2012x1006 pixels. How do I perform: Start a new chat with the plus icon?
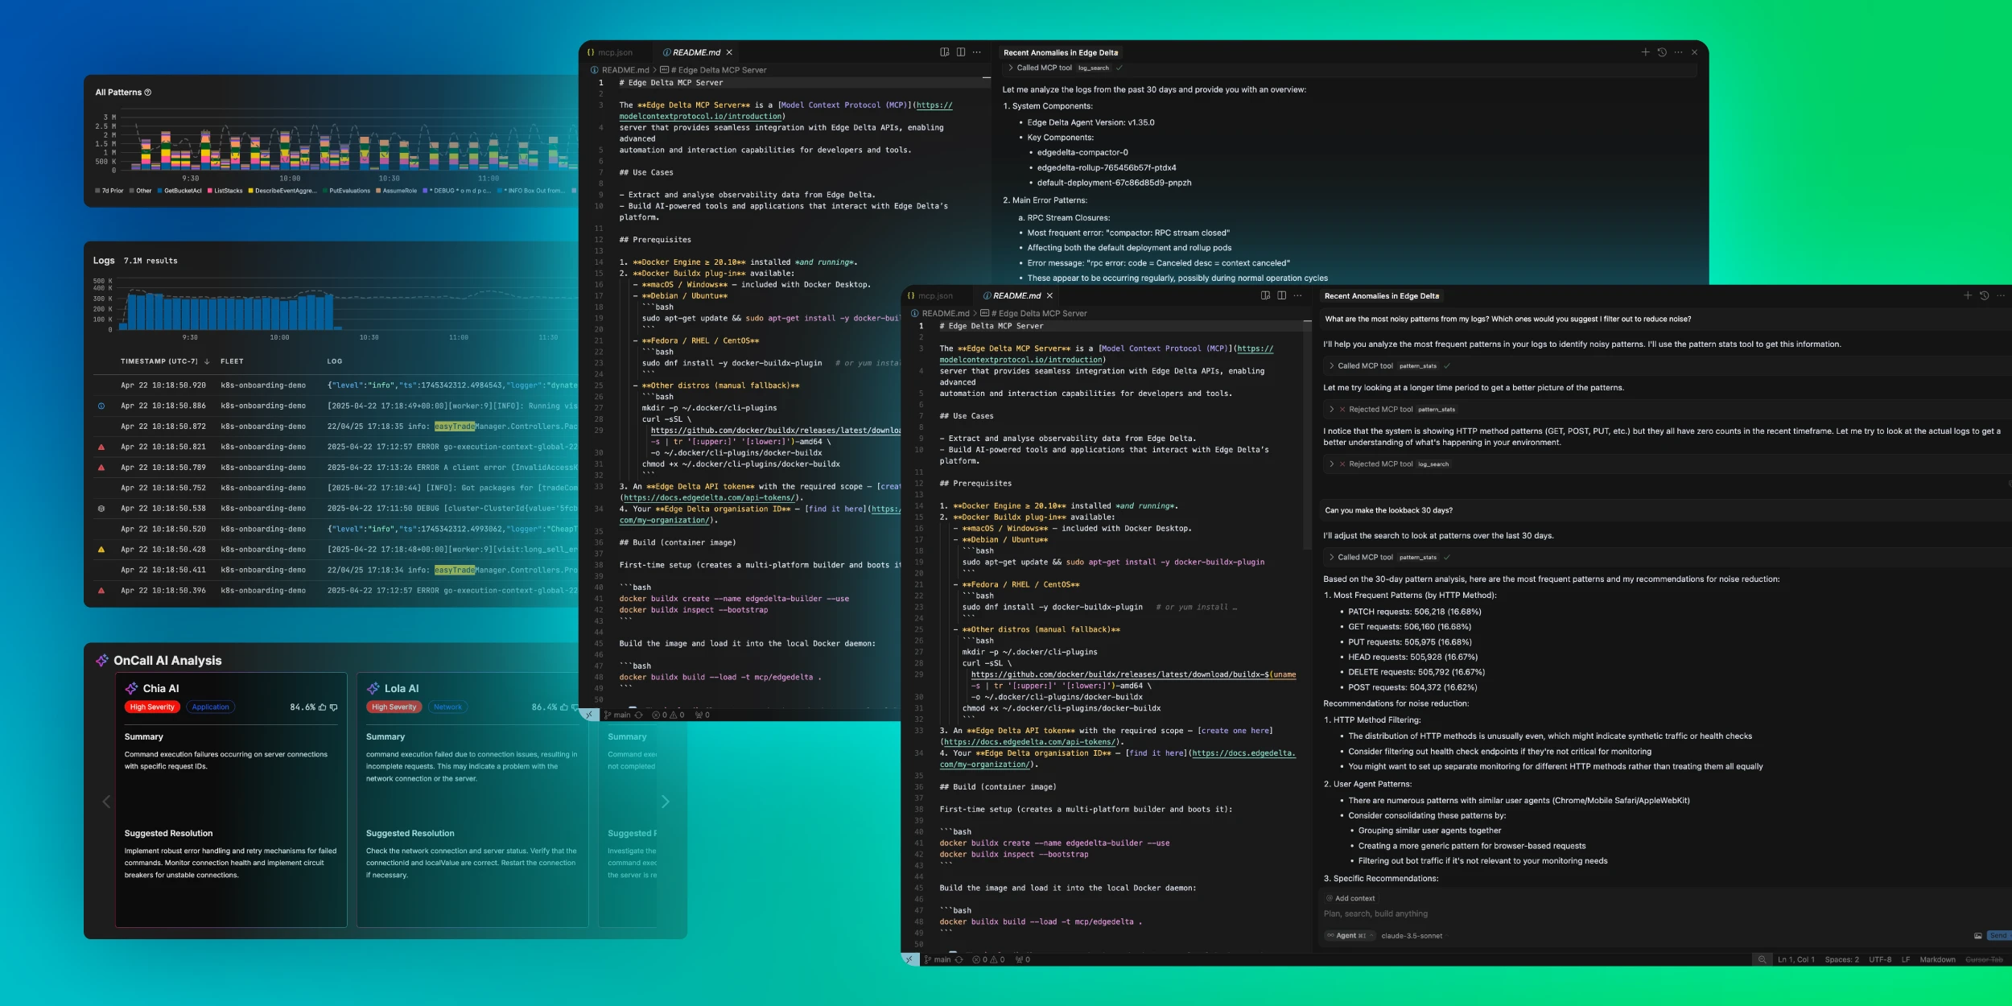1967,295
